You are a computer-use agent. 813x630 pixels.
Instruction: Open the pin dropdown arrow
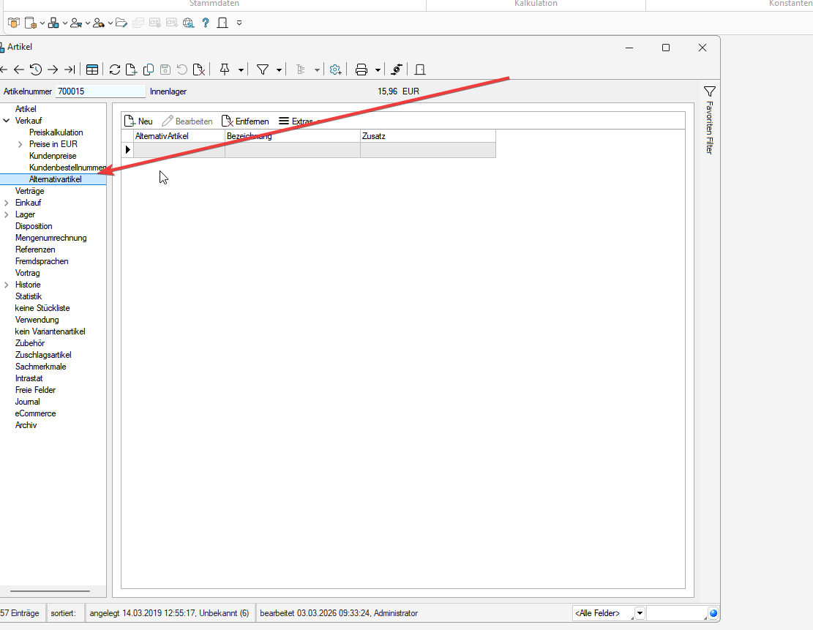point(241,70)
